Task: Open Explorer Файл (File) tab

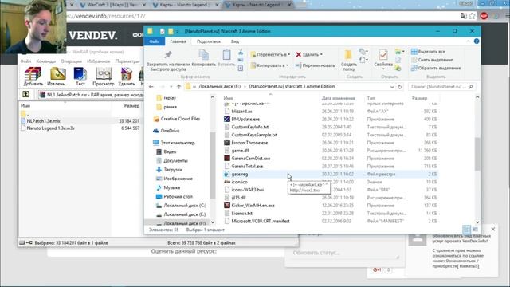Action: pos(155,41)
